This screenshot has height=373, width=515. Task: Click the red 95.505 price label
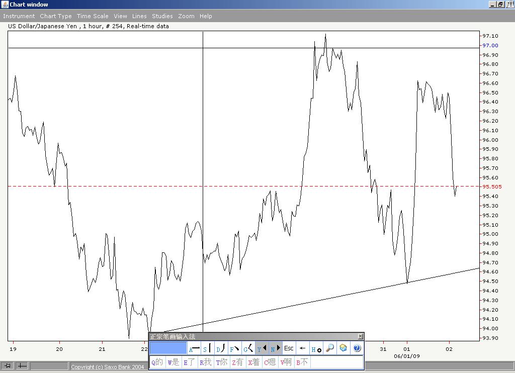point(492,187)
